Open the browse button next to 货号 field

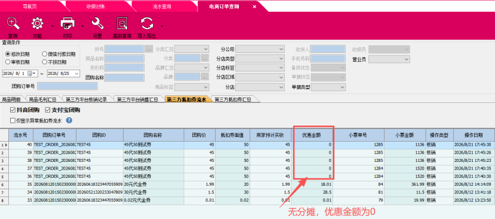[x=149, y=49]
